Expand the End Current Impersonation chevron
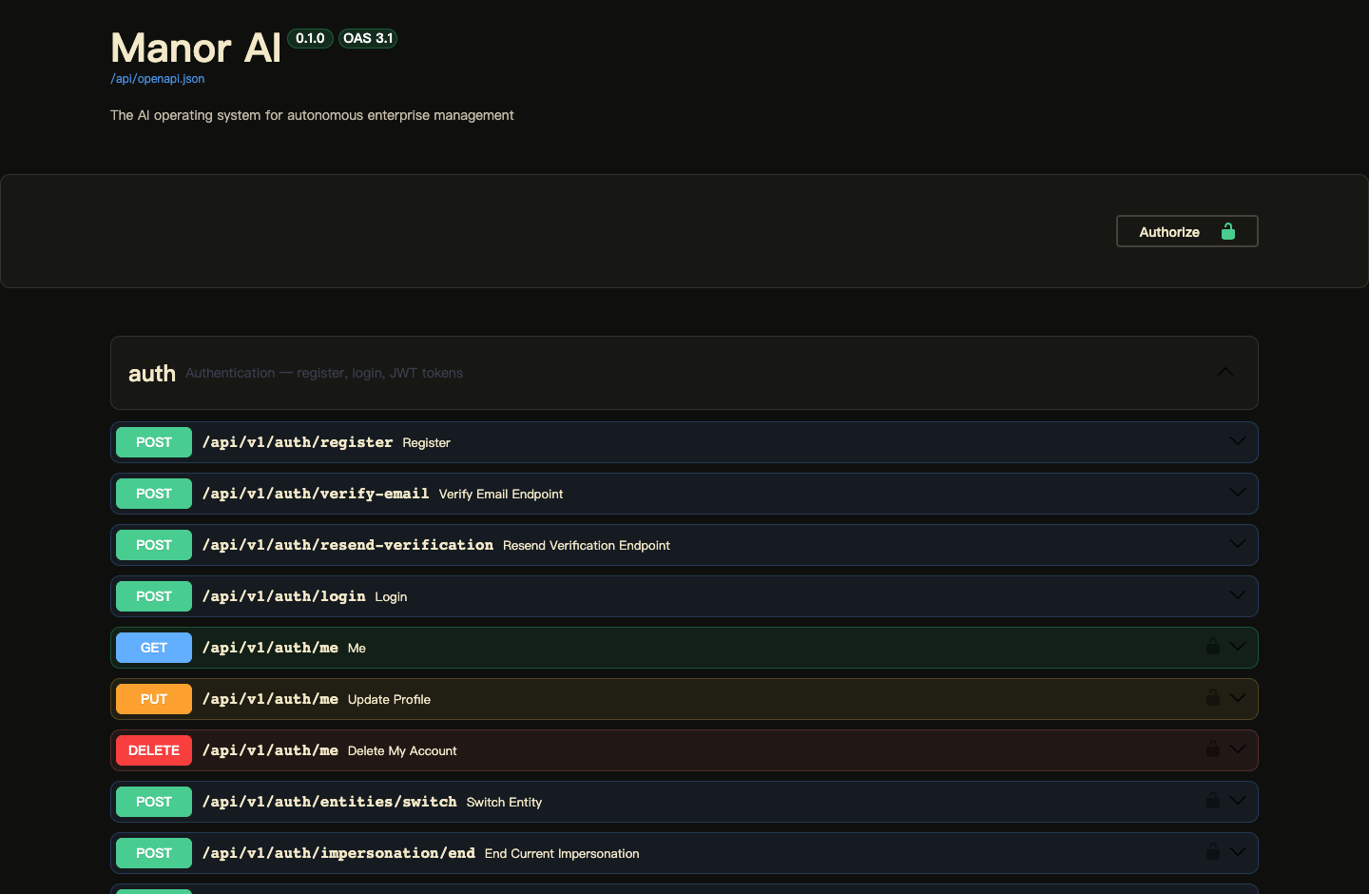This screenshot has width=1369, height=894. click(1237, 852)
